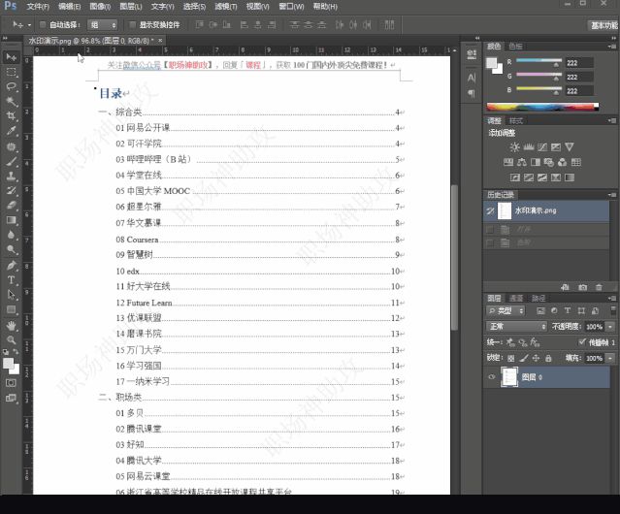
Task: Add a Black & White adjustment
Action: 536,162
